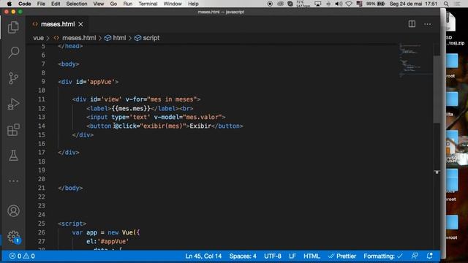468x263 pixels.
Task: Click the Wi-Fi icon in menu bar
Action: coord(349,4)
